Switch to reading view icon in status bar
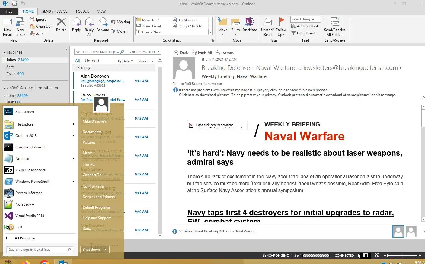The width and height of the screenshot is (425, 264). click(377, 255)
